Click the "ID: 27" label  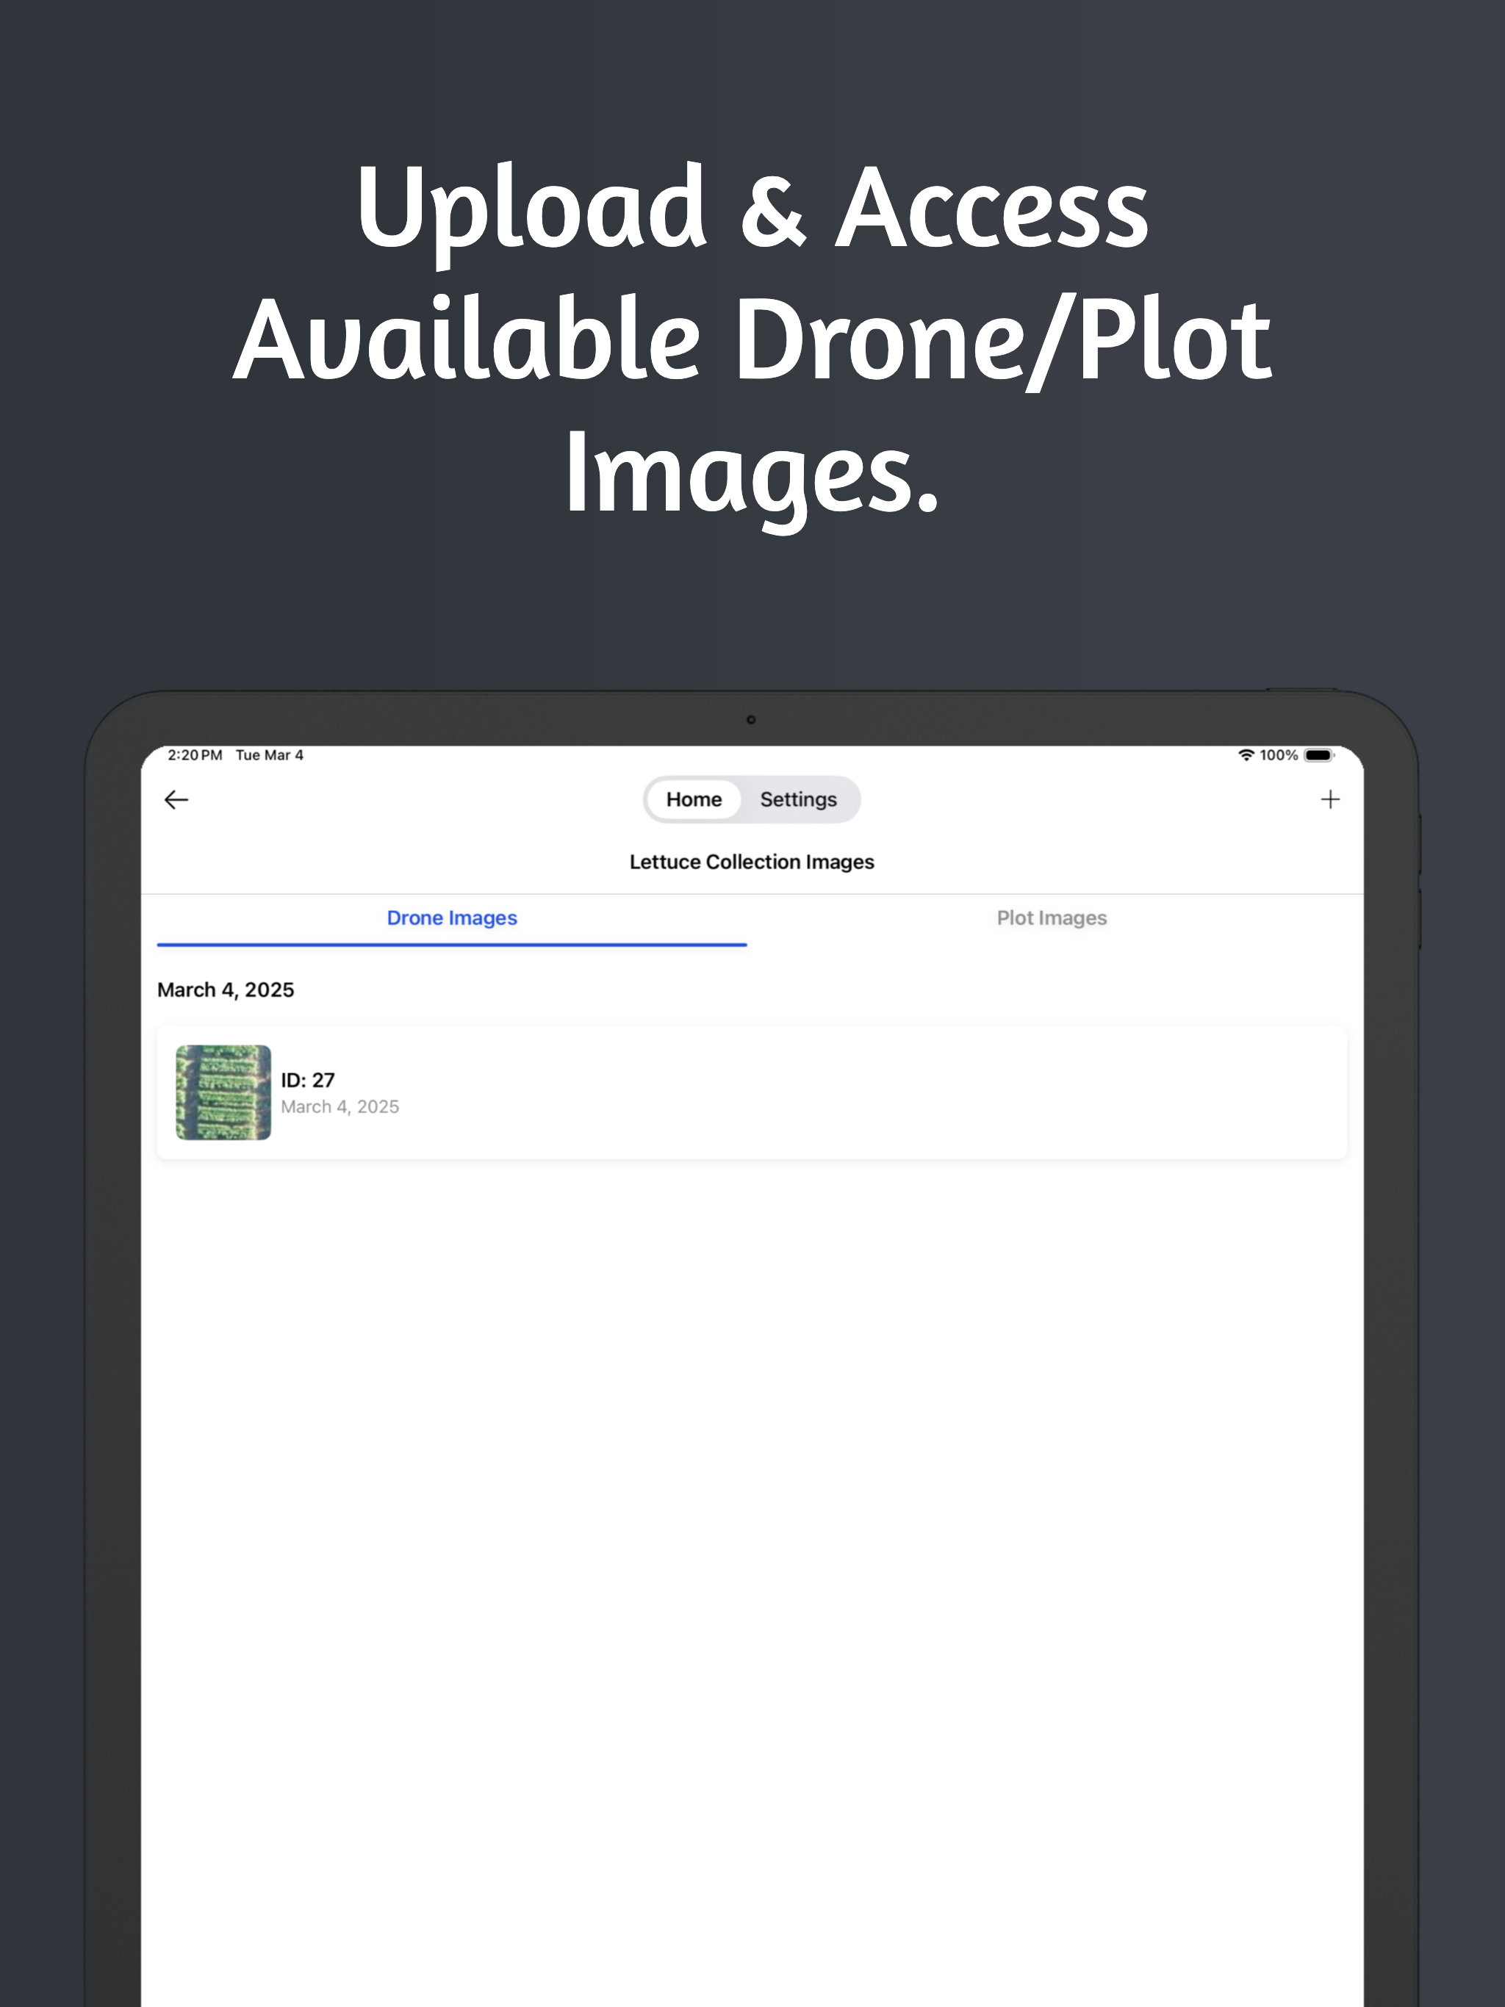click(x=308, y=1080)
